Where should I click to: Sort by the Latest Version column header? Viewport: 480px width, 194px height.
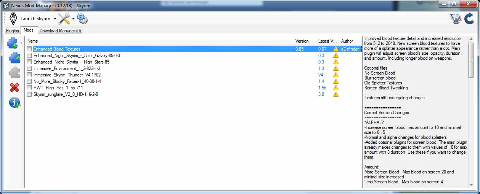pos(327,41)
